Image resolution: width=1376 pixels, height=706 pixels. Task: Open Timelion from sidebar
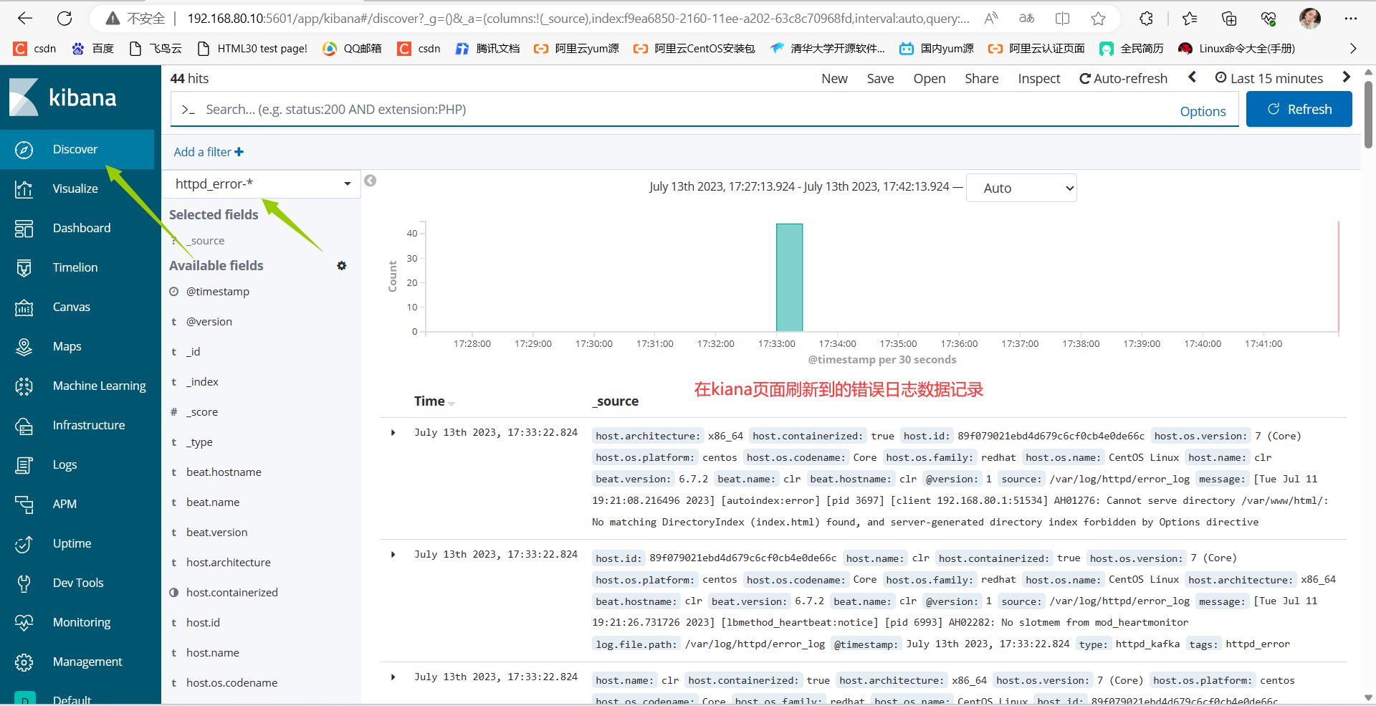pyautogui.click(x=77, y=267)
